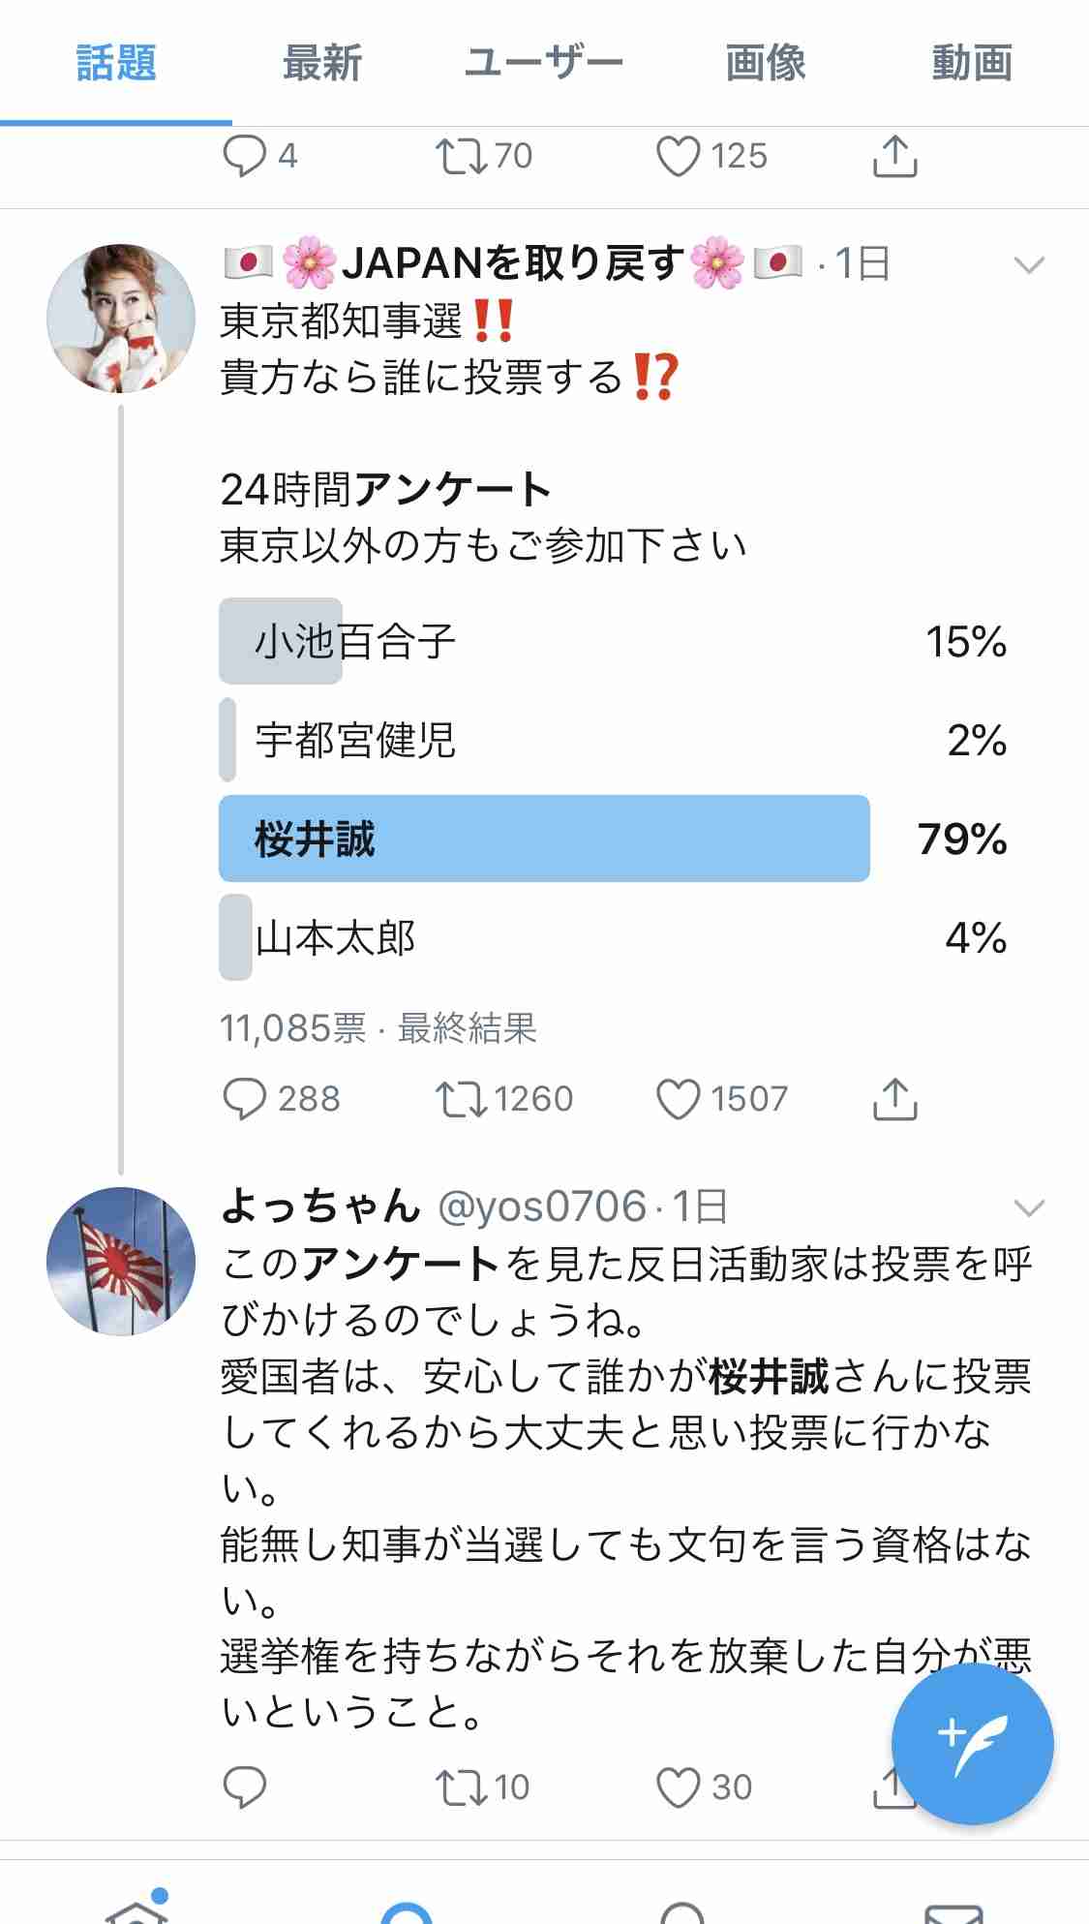Open the rising sun flag avatar
Screen dimensions: 1089x1924
[x=121, y=1262]
